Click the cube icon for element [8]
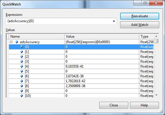The height and width of the screenshot is (115, 165). (x=22, y=86)
